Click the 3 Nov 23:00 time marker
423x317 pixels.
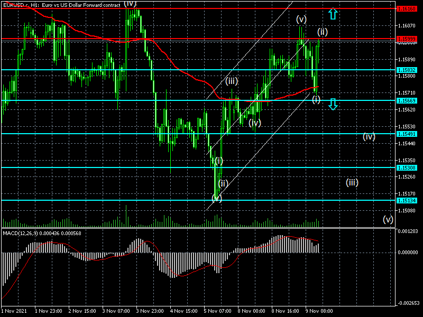(x=150, y=311)
